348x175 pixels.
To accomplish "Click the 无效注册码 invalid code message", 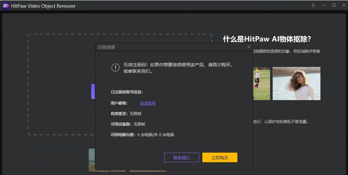I will (x=178, y=68).
